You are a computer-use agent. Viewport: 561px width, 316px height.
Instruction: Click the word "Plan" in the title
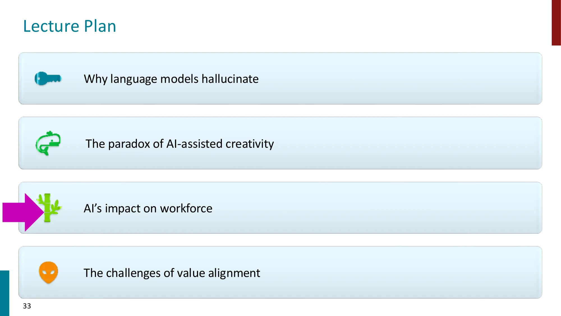[100, 26]
